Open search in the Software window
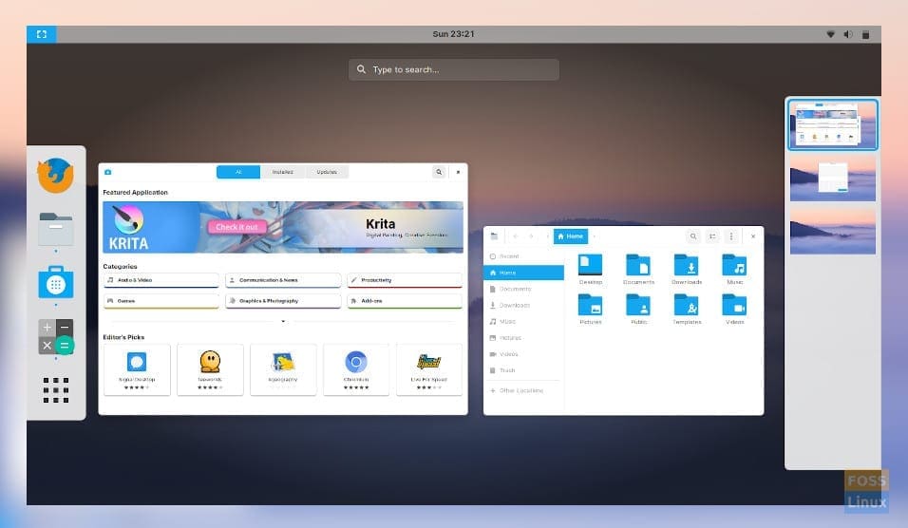This screenshot has height=528, width=908. tap(439, 172)
